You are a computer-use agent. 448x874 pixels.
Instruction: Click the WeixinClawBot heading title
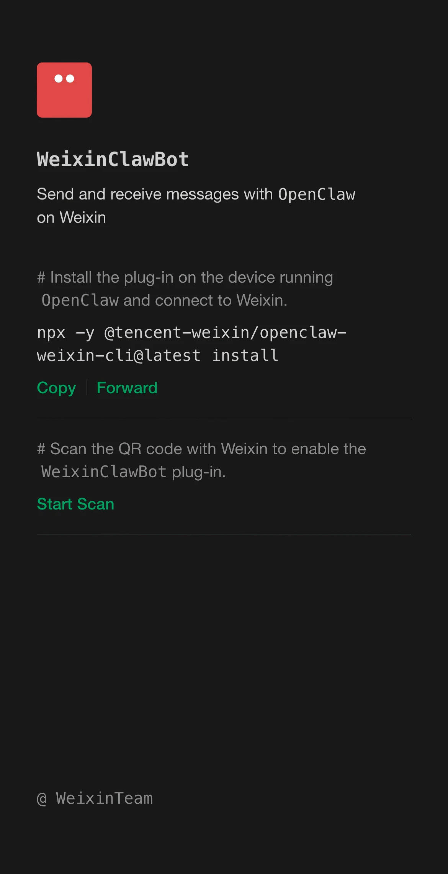click(113, 159)
